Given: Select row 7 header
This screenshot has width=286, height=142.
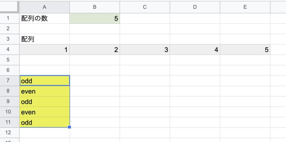Looking at the screenshot, I should tap(8, 81).
